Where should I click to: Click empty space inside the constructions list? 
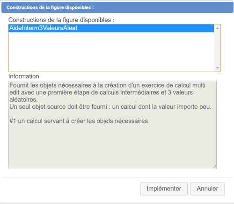[x=111, y=52]
